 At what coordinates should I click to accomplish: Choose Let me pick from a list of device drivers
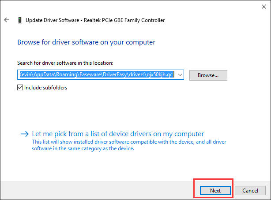point(118,134)
